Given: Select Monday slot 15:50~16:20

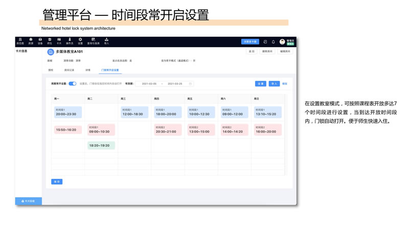Looking at the screenshot, I should (68, 130).
